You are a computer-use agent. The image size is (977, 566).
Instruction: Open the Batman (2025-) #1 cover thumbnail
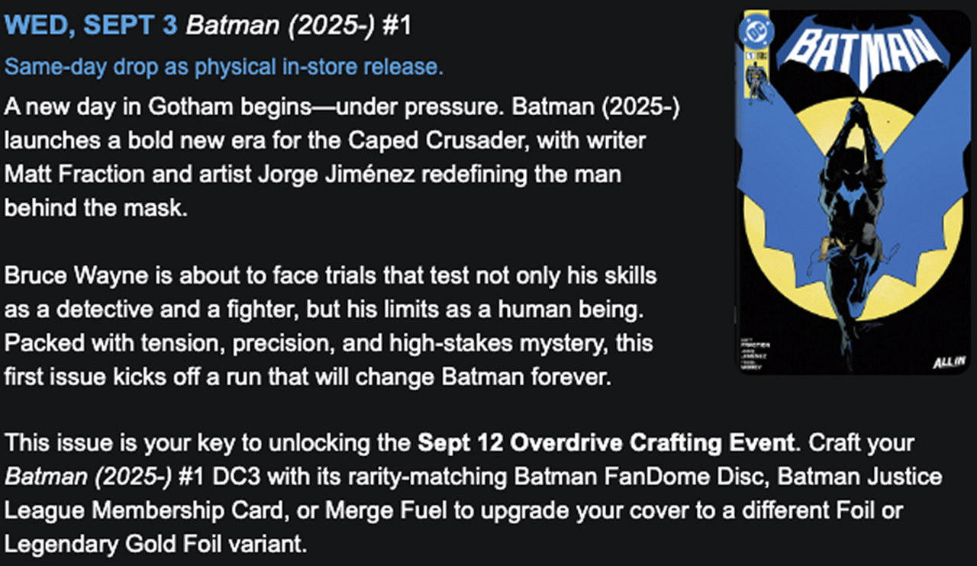852,192
